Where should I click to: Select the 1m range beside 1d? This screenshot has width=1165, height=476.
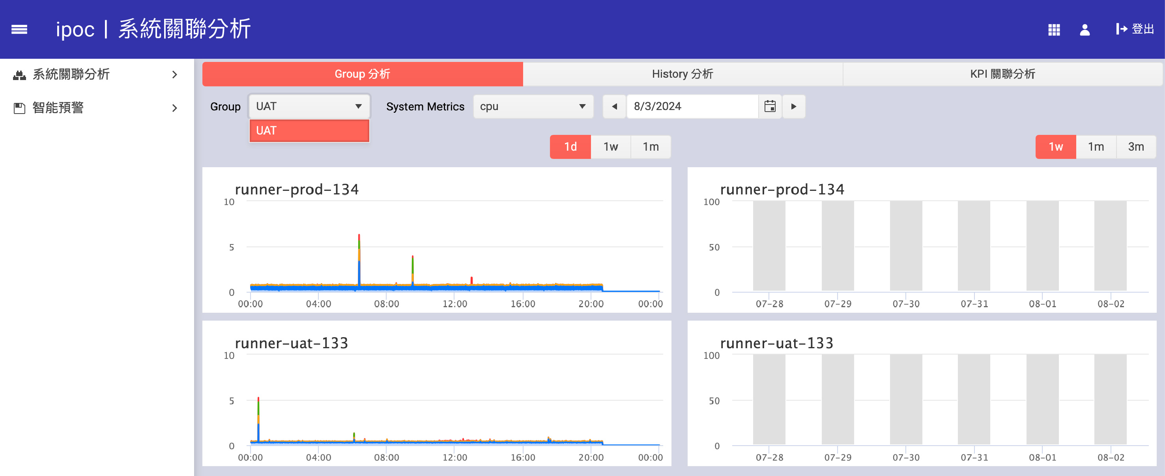tap(651, 146)
